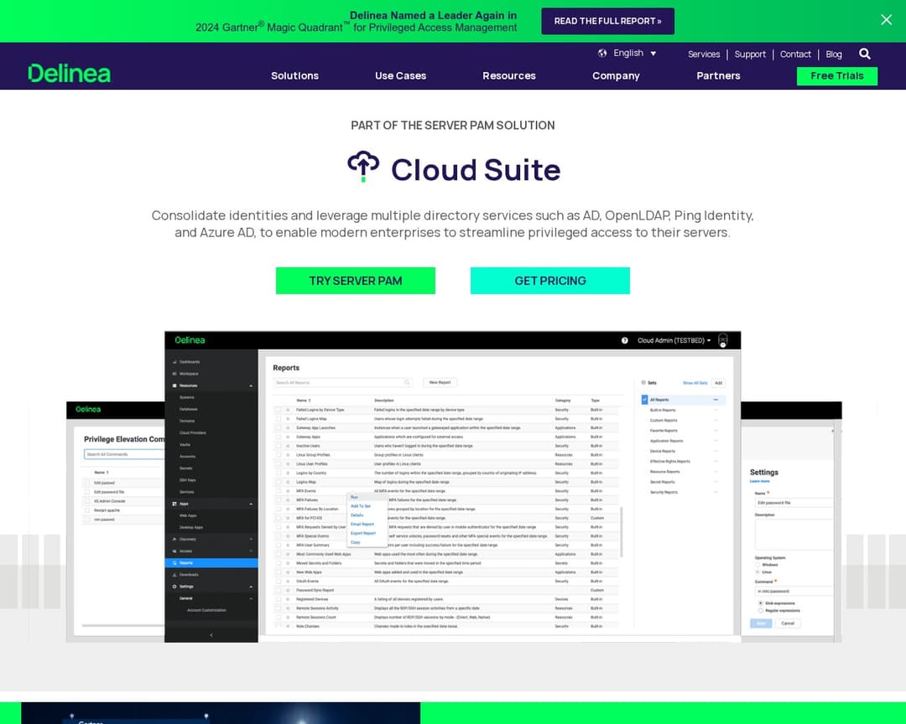
Task: Expand the Access section chevron in sidebar
Action: 251,551
